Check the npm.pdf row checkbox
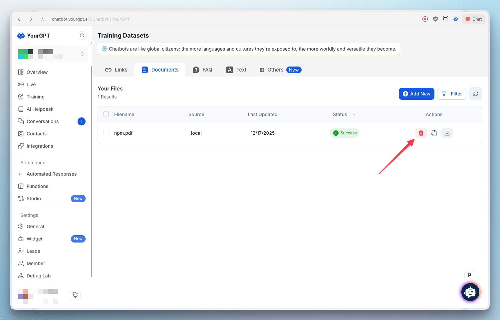The height and width of the screenshot is (320, 500). point(106,133)
